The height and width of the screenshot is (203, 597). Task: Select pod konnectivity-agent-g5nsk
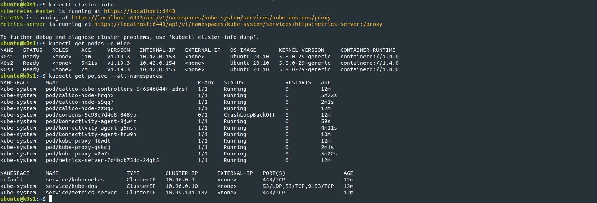(x=91, y=128)
